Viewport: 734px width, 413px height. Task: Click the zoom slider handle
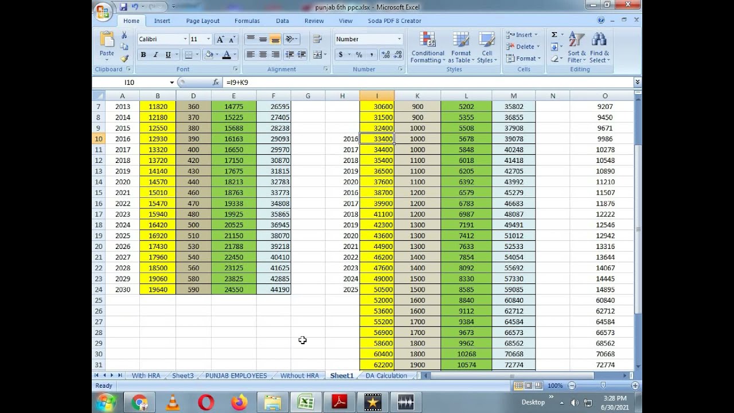(x=603, y=385)
